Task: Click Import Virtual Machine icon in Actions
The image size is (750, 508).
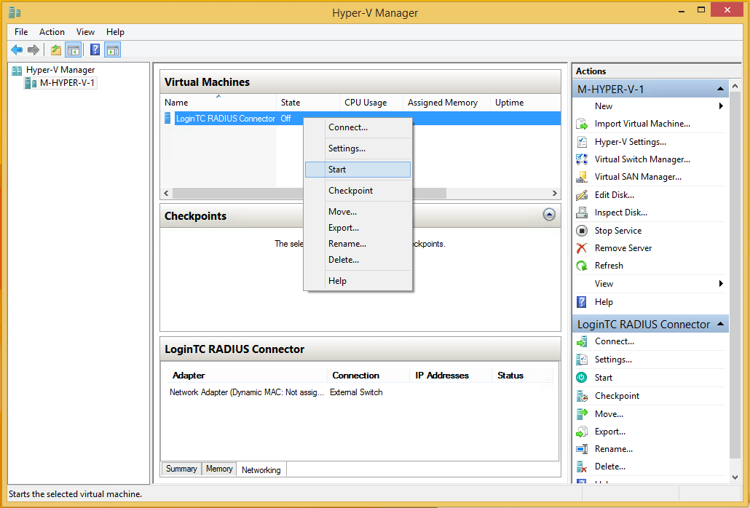Action: pyautogui.click(x=582, y=124)
